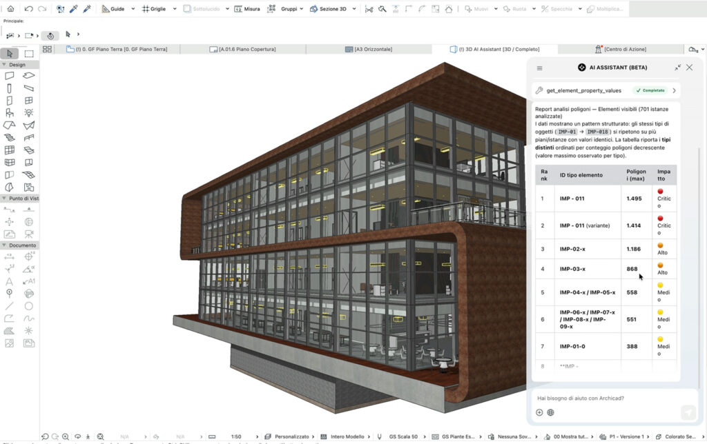This screenshot has width=707, height=444.
Task: Collapse the AI Assistant panel with arrows icon
Action: pos(678,68)
